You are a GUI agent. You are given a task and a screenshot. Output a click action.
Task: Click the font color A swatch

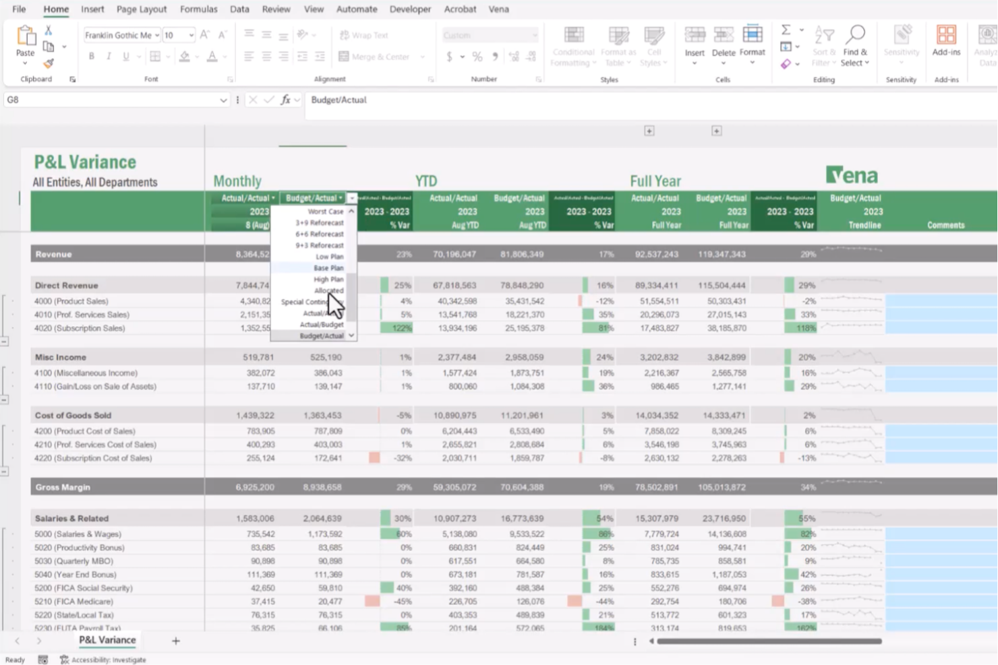coord(212,57)
